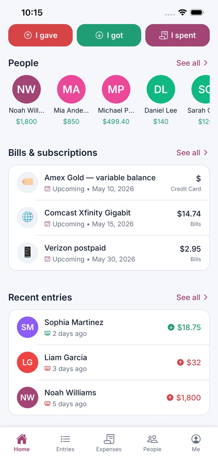This screenshot has width=218, height=472.
Task: Open the Noah Williams $1,800 recent entry
Action: pos(109,397)
